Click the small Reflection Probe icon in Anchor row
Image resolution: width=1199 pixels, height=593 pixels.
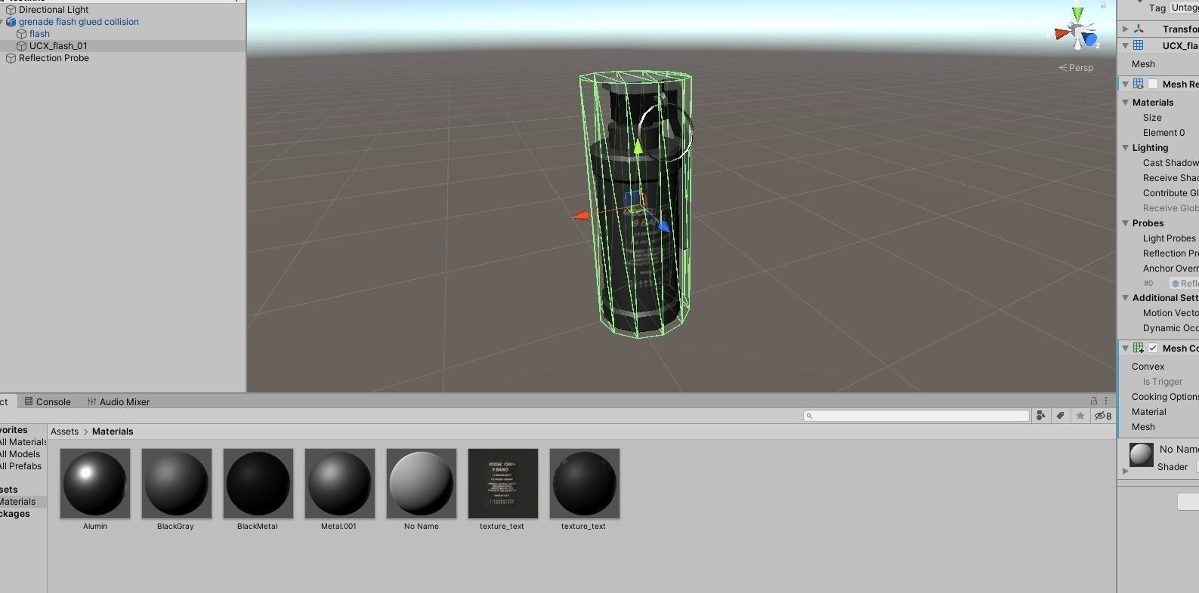click(1175, 284)
